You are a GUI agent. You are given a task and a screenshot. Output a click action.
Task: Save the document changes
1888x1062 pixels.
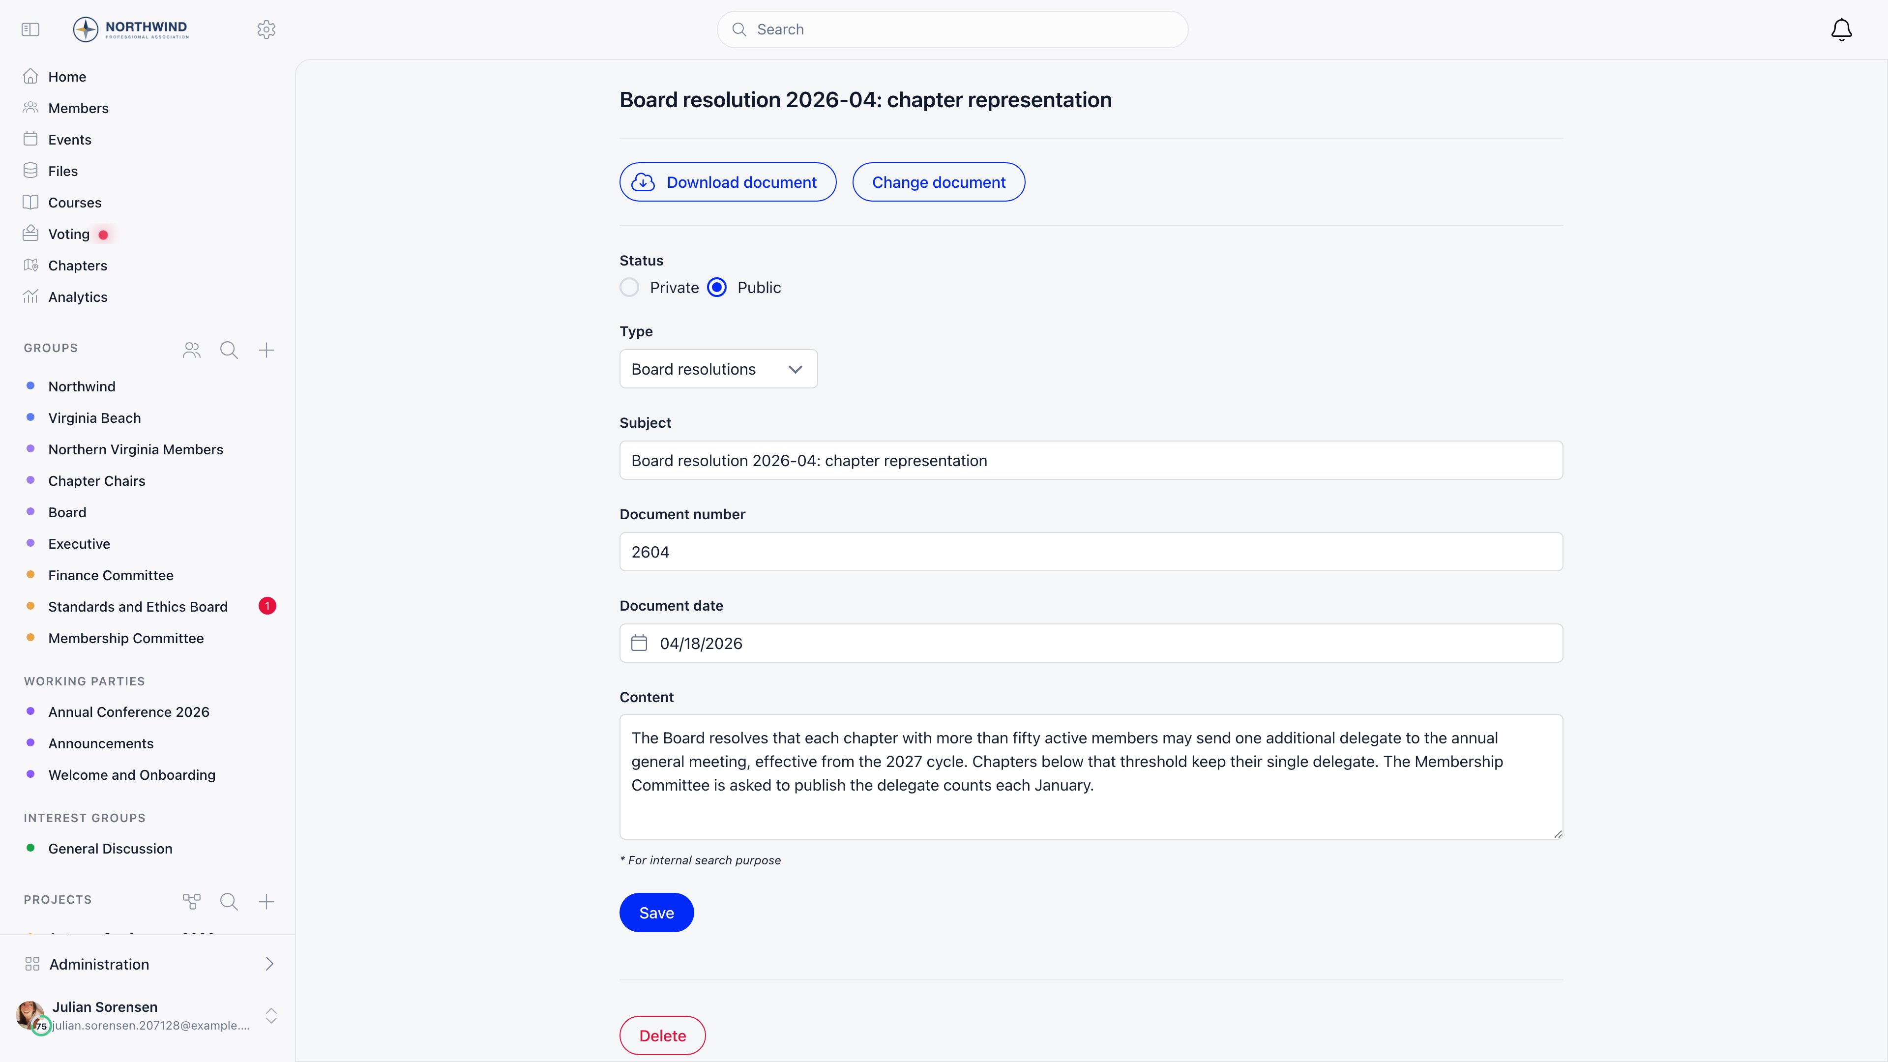(x=656, y=913)
